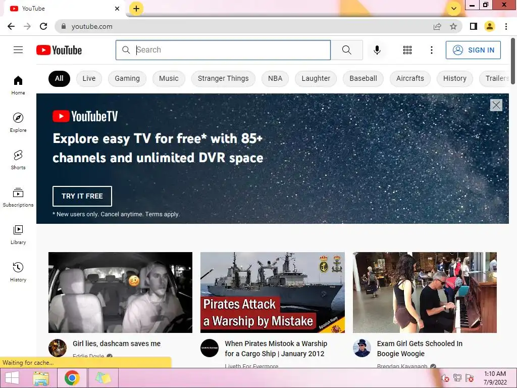
Task: Open Chrome profile avatar
Action: click(490, 26)
